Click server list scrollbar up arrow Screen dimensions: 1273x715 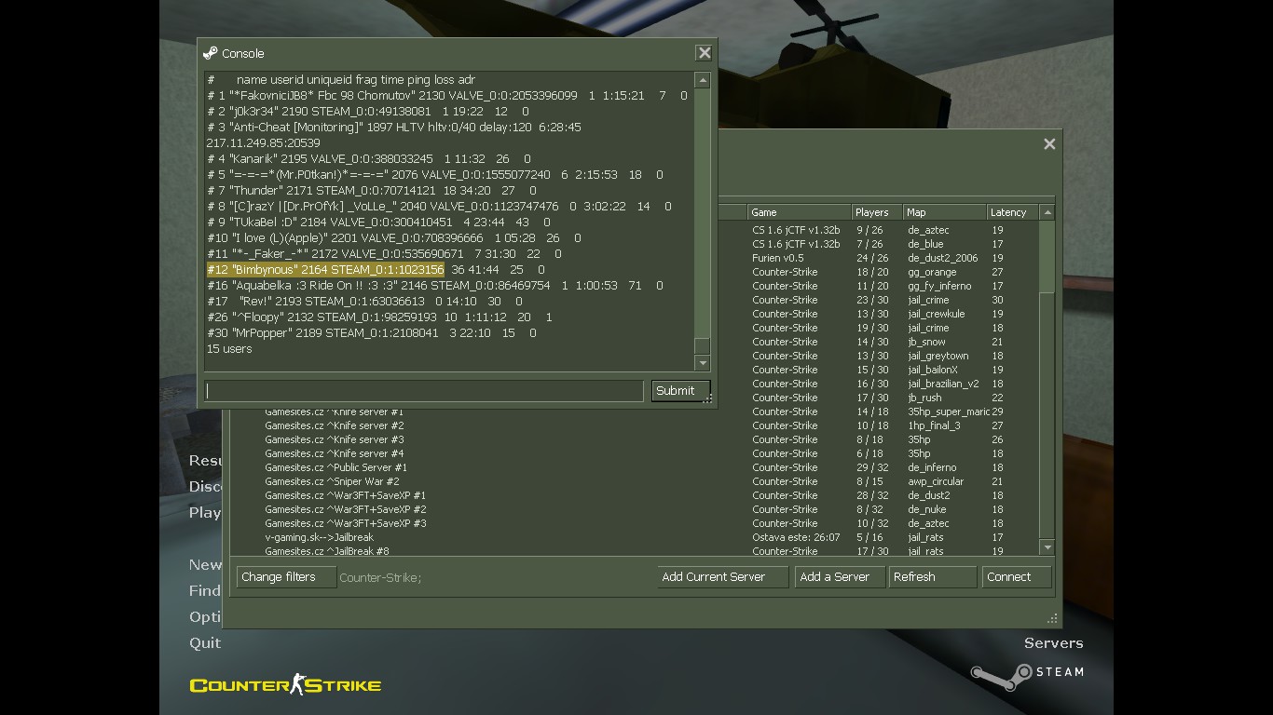tap(1047, 212)
